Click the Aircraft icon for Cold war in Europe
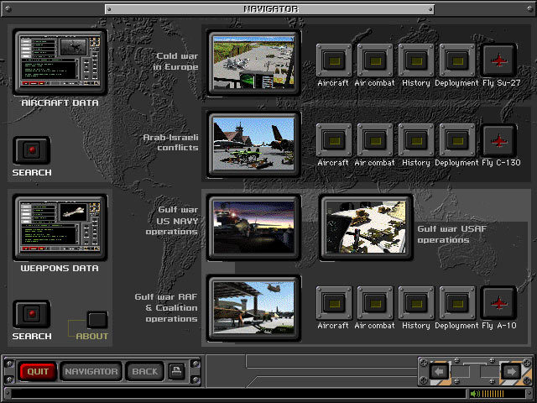 click(334, 60)
